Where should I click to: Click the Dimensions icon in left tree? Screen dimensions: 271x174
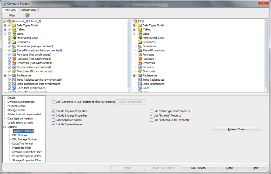[14, 46]
